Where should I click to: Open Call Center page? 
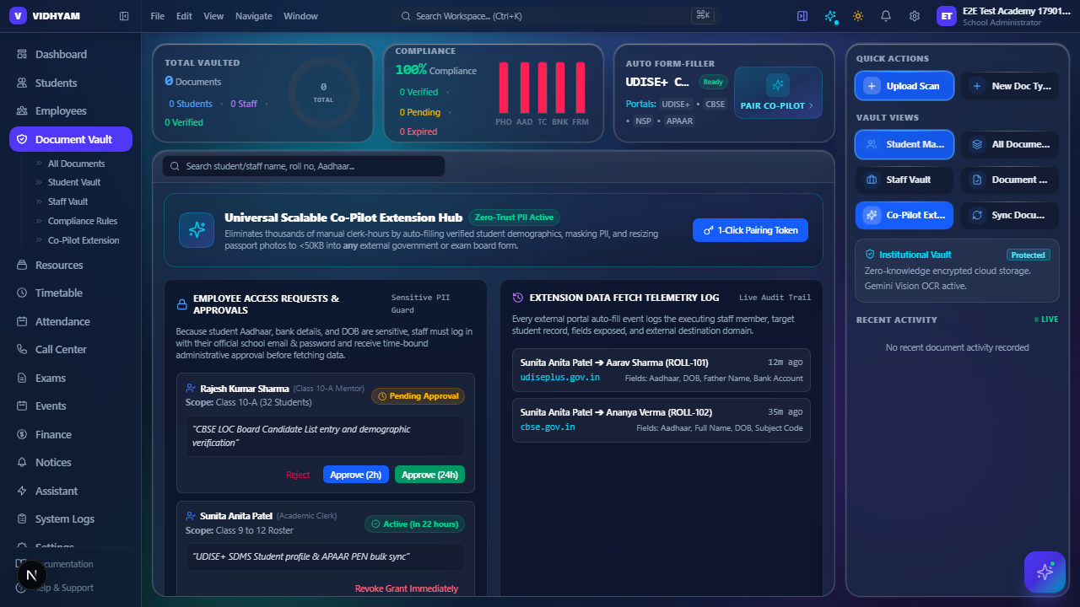point(71,349)
